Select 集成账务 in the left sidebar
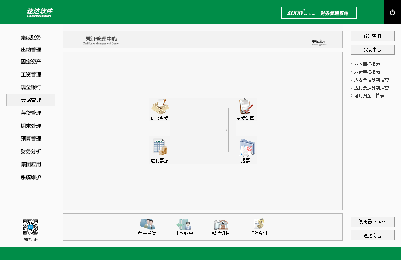 click(x=31, y=37)
